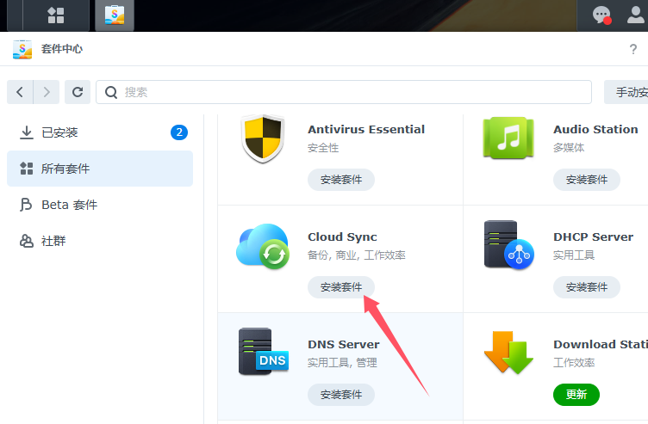Image resolution: width=648 pixels, height=424 pixels.
Task: Open the DHCP Server package icon
Action: pos(508,246)
